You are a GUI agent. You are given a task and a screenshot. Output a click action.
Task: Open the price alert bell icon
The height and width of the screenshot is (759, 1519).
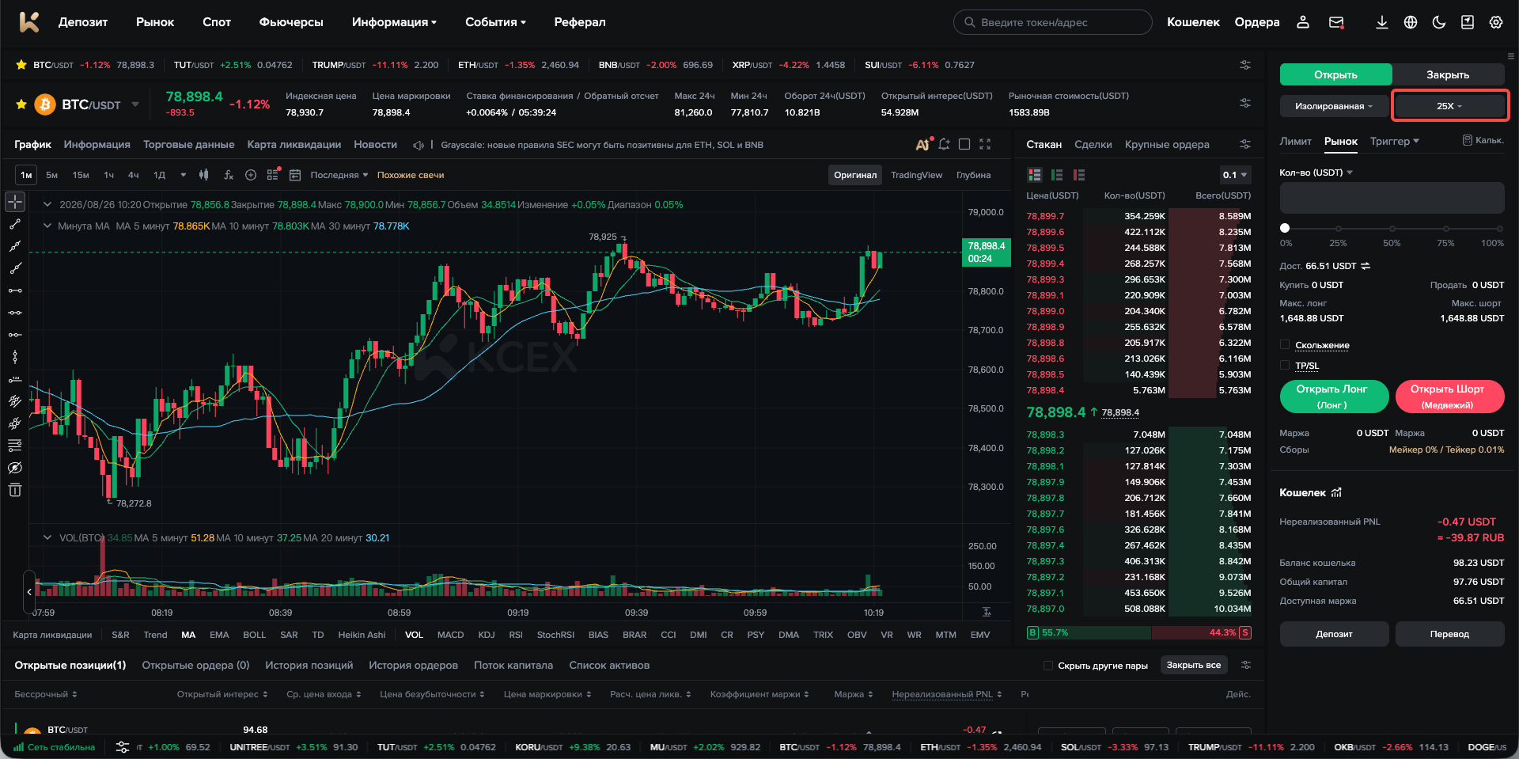[x=944, y=144]
